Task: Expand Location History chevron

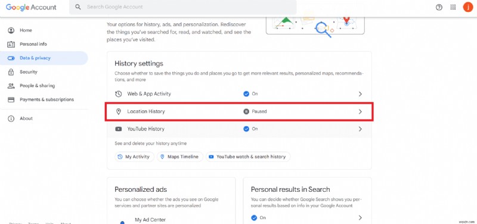Action: coord(360,111)
